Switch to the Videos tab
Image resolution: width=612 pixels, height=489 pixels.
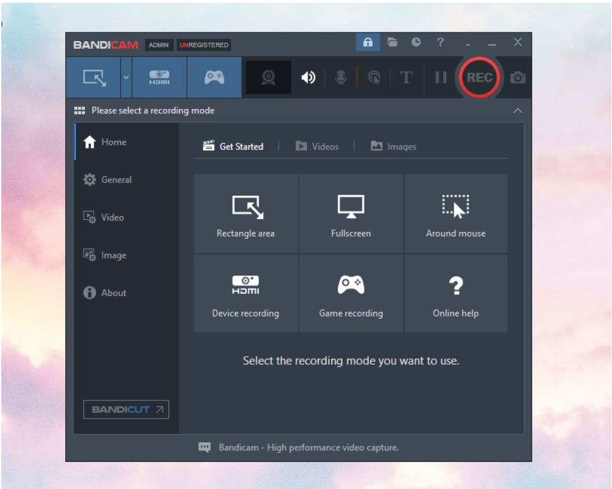[x=317, y=146]
